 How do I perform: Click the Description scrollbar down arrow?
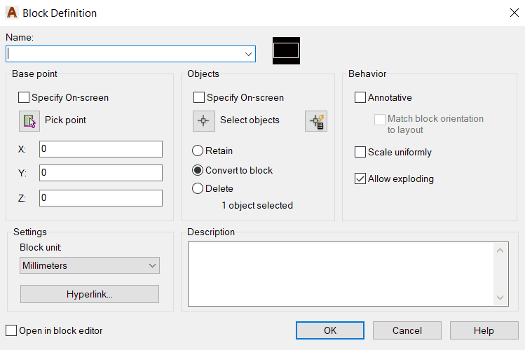[x=500, y=297]
